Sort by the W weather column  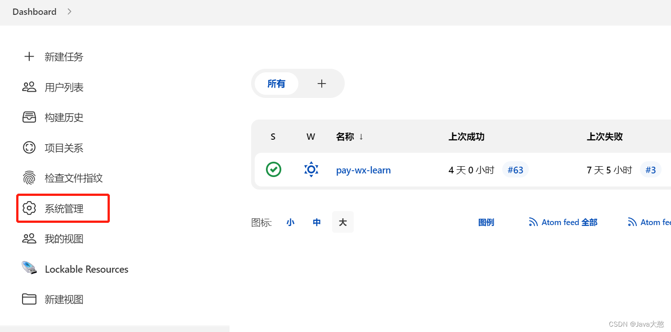click(x=311, y=137)
